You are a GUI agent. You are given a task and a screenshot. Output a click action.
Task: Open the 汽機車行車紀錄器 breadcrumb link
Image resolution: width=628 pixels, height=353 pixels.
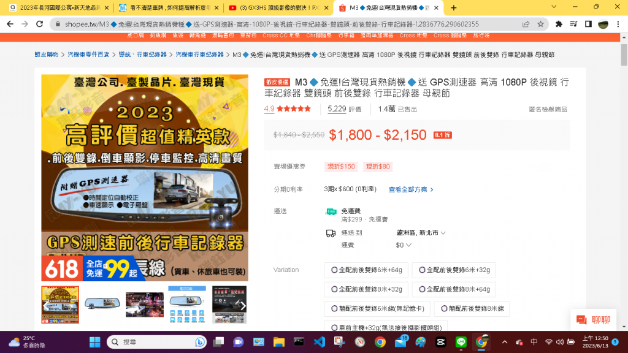coord(199,55)
